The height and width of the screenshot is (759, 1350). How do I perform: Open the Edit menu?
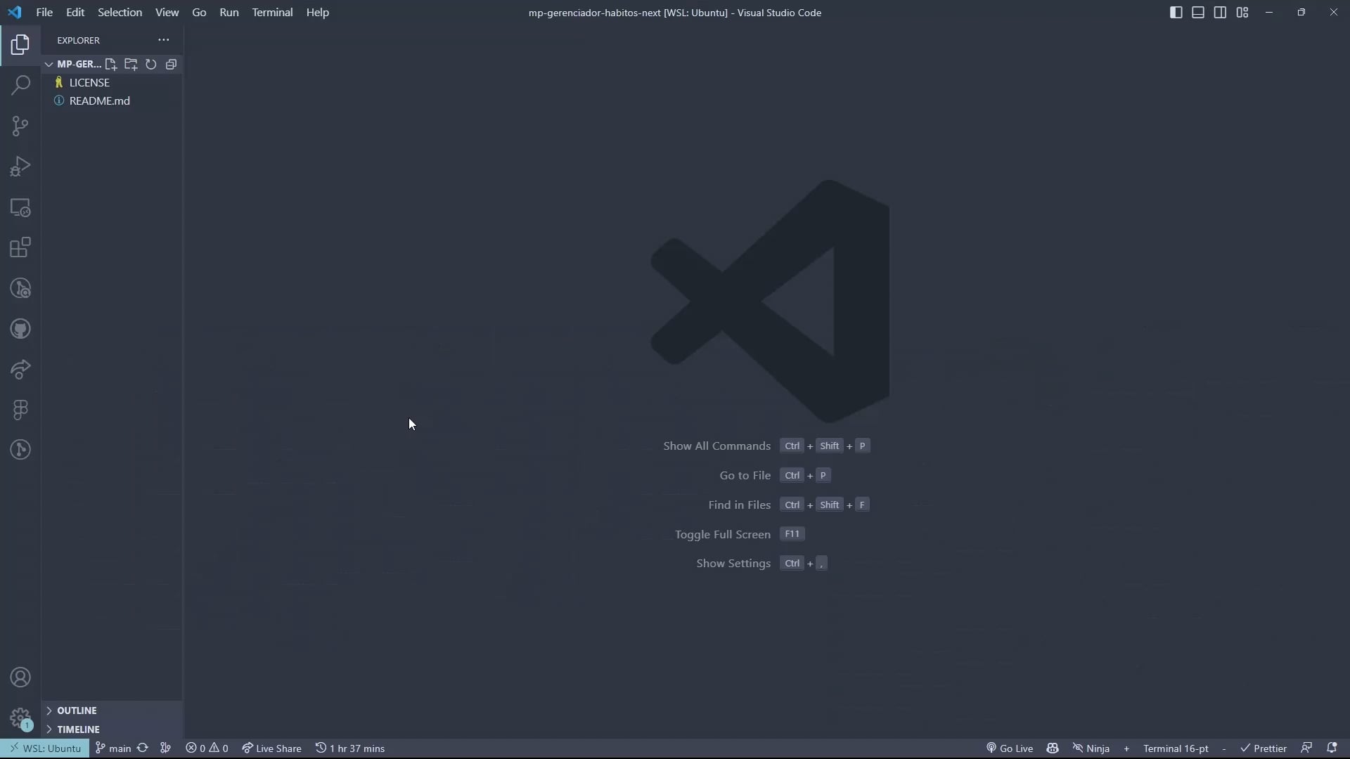click(x=75, y=13)
